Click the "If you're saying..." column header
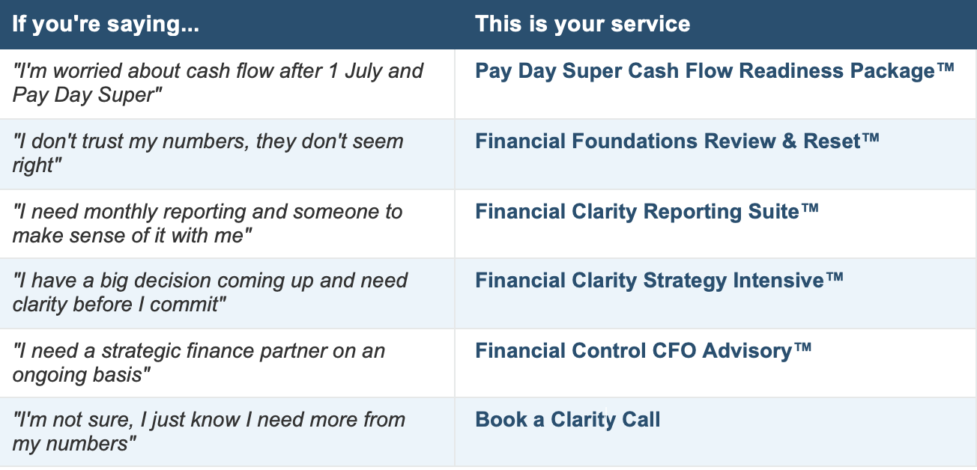Screen dimensions: 977x470 coord(106,24)
